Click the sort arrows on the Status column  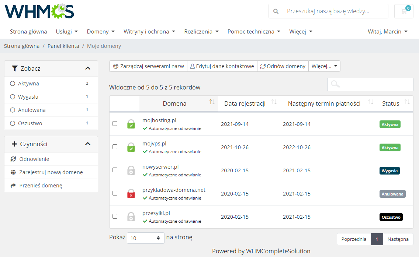pos(406,102)
